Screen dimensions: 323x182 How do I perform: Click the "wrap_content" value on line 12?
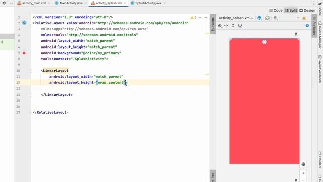point(111,83)
